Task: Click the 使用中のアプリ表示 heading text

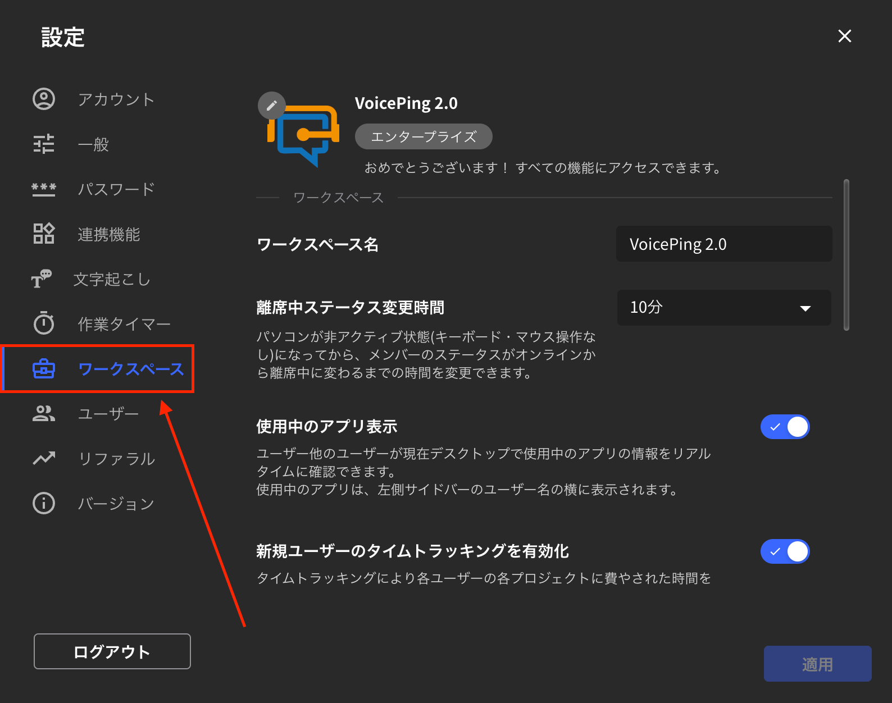Action: tap(327, 427)
